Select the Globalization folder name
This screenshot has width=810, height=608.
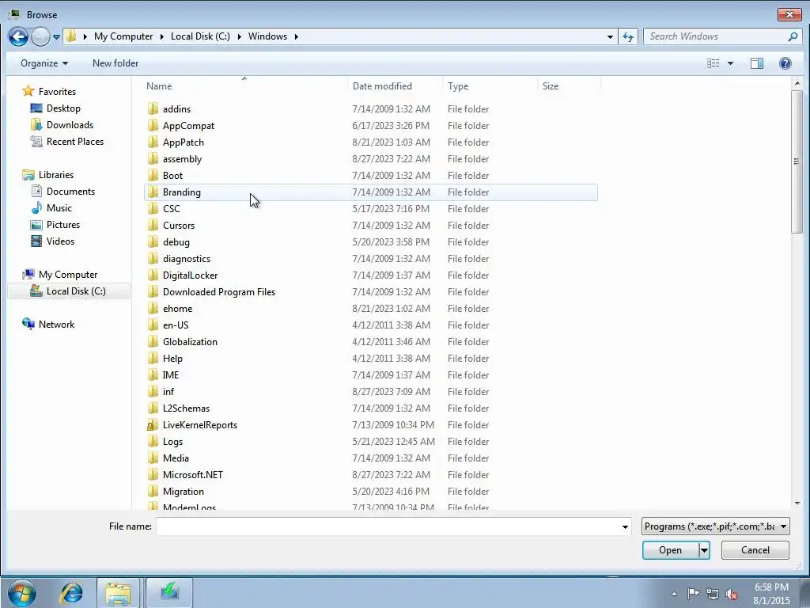(190, 341)
